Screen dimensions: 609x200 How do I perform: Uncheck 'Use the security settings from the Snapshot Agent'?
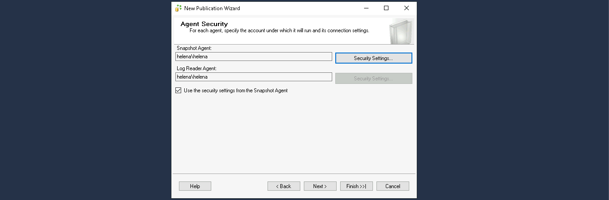178,91
